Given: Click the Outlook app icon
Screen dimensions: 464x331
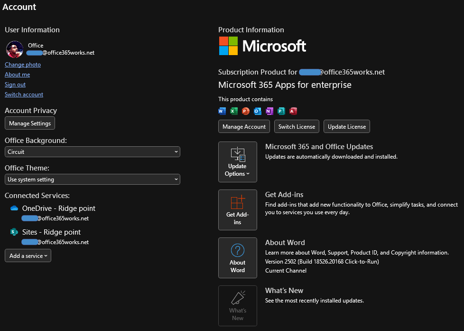Looking at the screenshot, I should 258,111.
